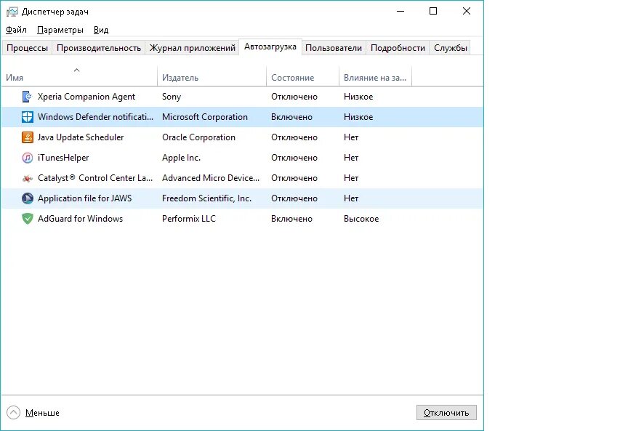Sort by the Имя column header
Image resolution: width=628 pixels, height=431 pixels.
[79, 76]
